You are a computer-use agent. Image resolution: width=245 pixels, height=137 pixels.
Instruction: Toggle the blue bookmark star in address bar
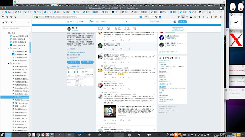[160, 17]
